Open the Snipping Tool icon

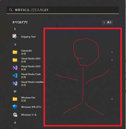pyautogui.click(x=15, y=36)
